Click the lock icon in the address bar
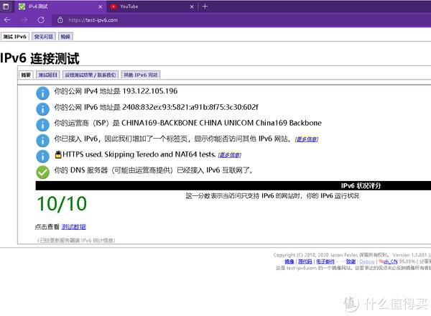The width and height of the screenshot is (431, 316). pos(60,20)
